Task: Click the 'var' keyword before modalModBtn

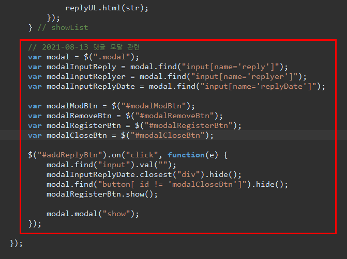Action: pyautogui.click(x=35, y=106)
